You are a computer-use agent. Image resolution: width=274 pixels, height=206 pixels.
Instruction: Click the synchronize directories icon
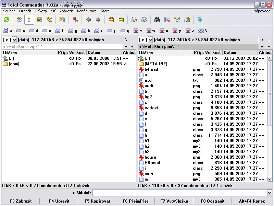(x=177, y=20)
